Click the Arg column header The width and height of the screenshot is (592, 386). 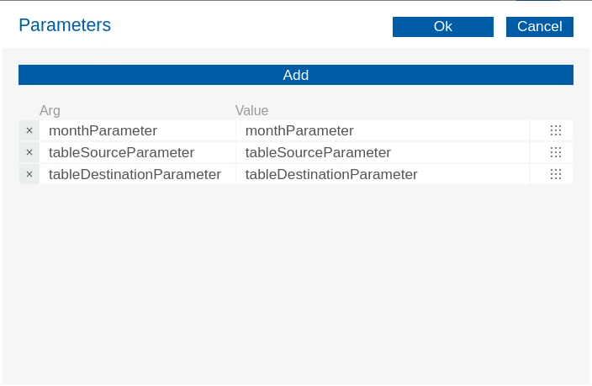pos(50,110)
